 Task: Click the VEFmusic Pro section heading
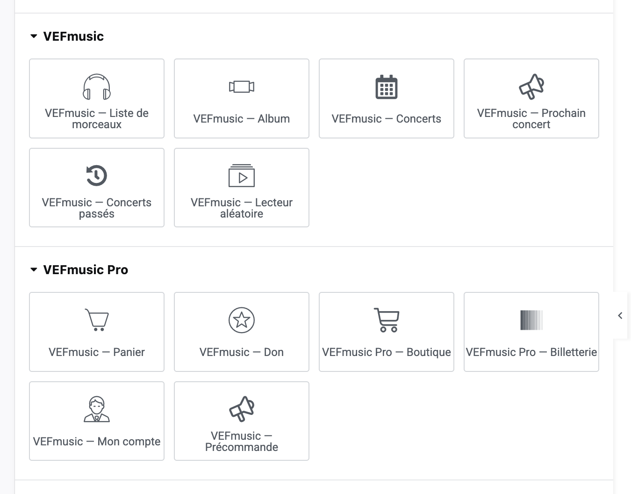86,269
